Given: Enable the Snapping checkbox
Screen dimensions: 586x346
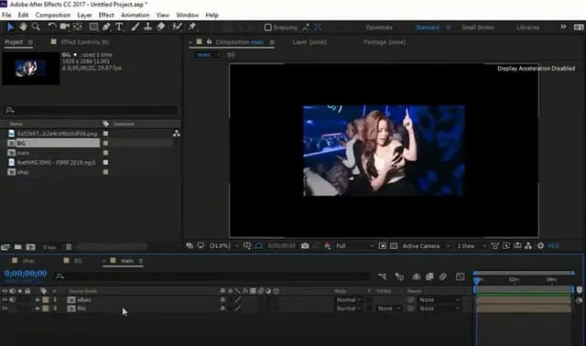Looking at the screenshot, I should [267, 27].
